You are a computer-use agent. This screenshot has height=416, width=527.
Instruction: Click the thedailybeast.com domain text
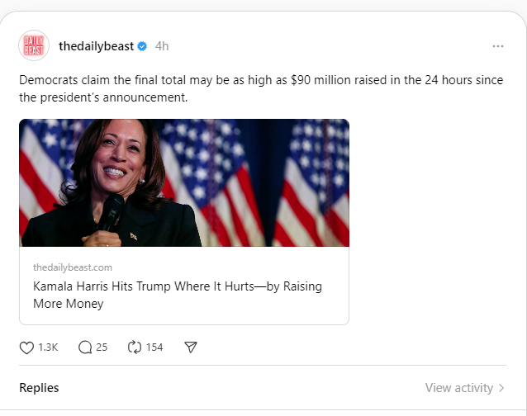click(x=73, y=267)
